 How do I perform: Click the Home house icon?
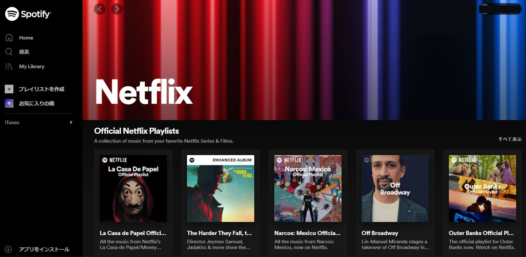tap(9, 38)
